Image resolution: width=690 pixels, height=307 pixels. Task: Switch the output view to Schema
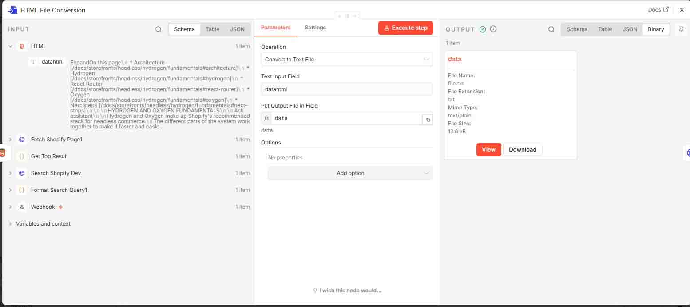click(x=577, y=29)
